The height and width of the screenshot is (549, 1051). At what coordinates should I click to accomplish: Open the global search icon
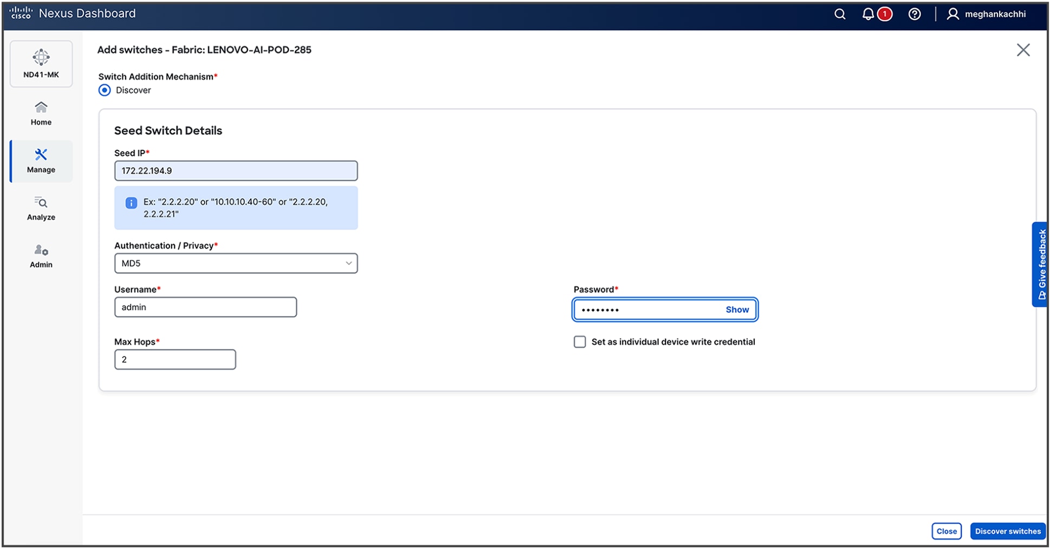pos(839,14)
